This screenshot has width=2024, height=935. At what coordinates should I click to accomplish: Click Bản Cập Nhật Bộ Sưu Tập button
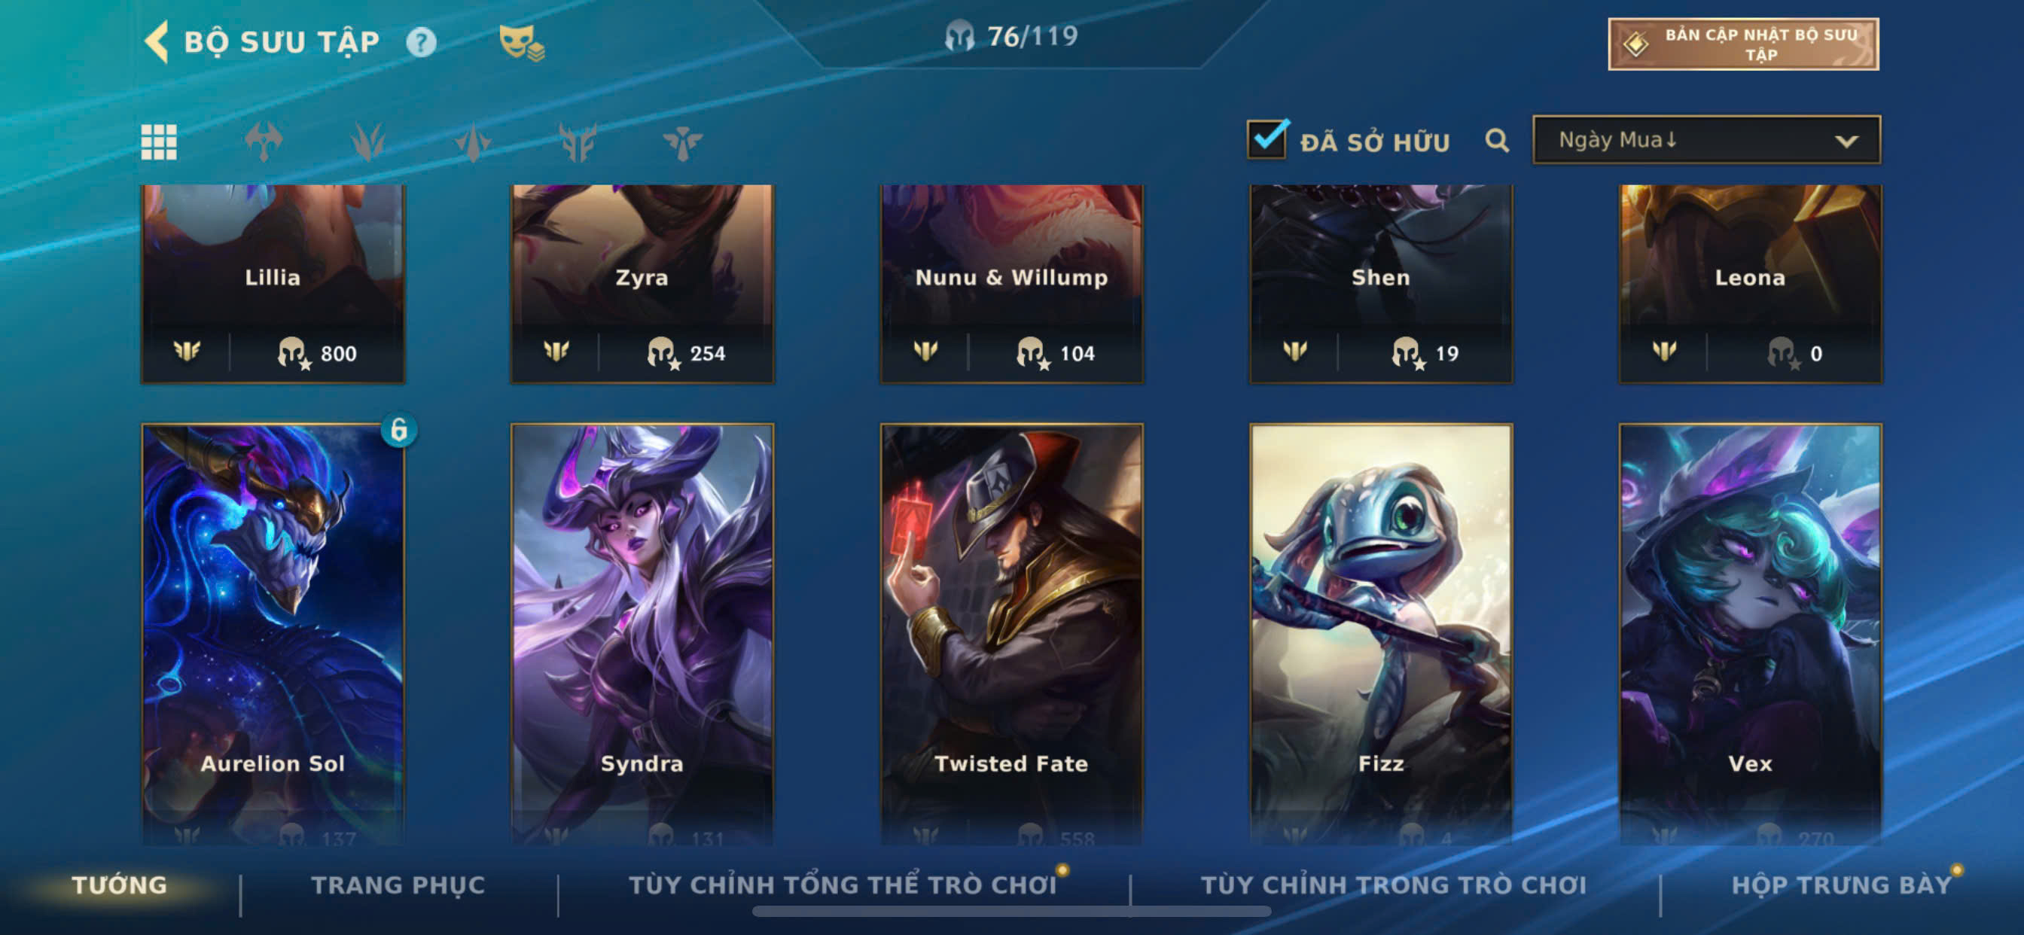pyautogui.click(x=1742, y=44)
